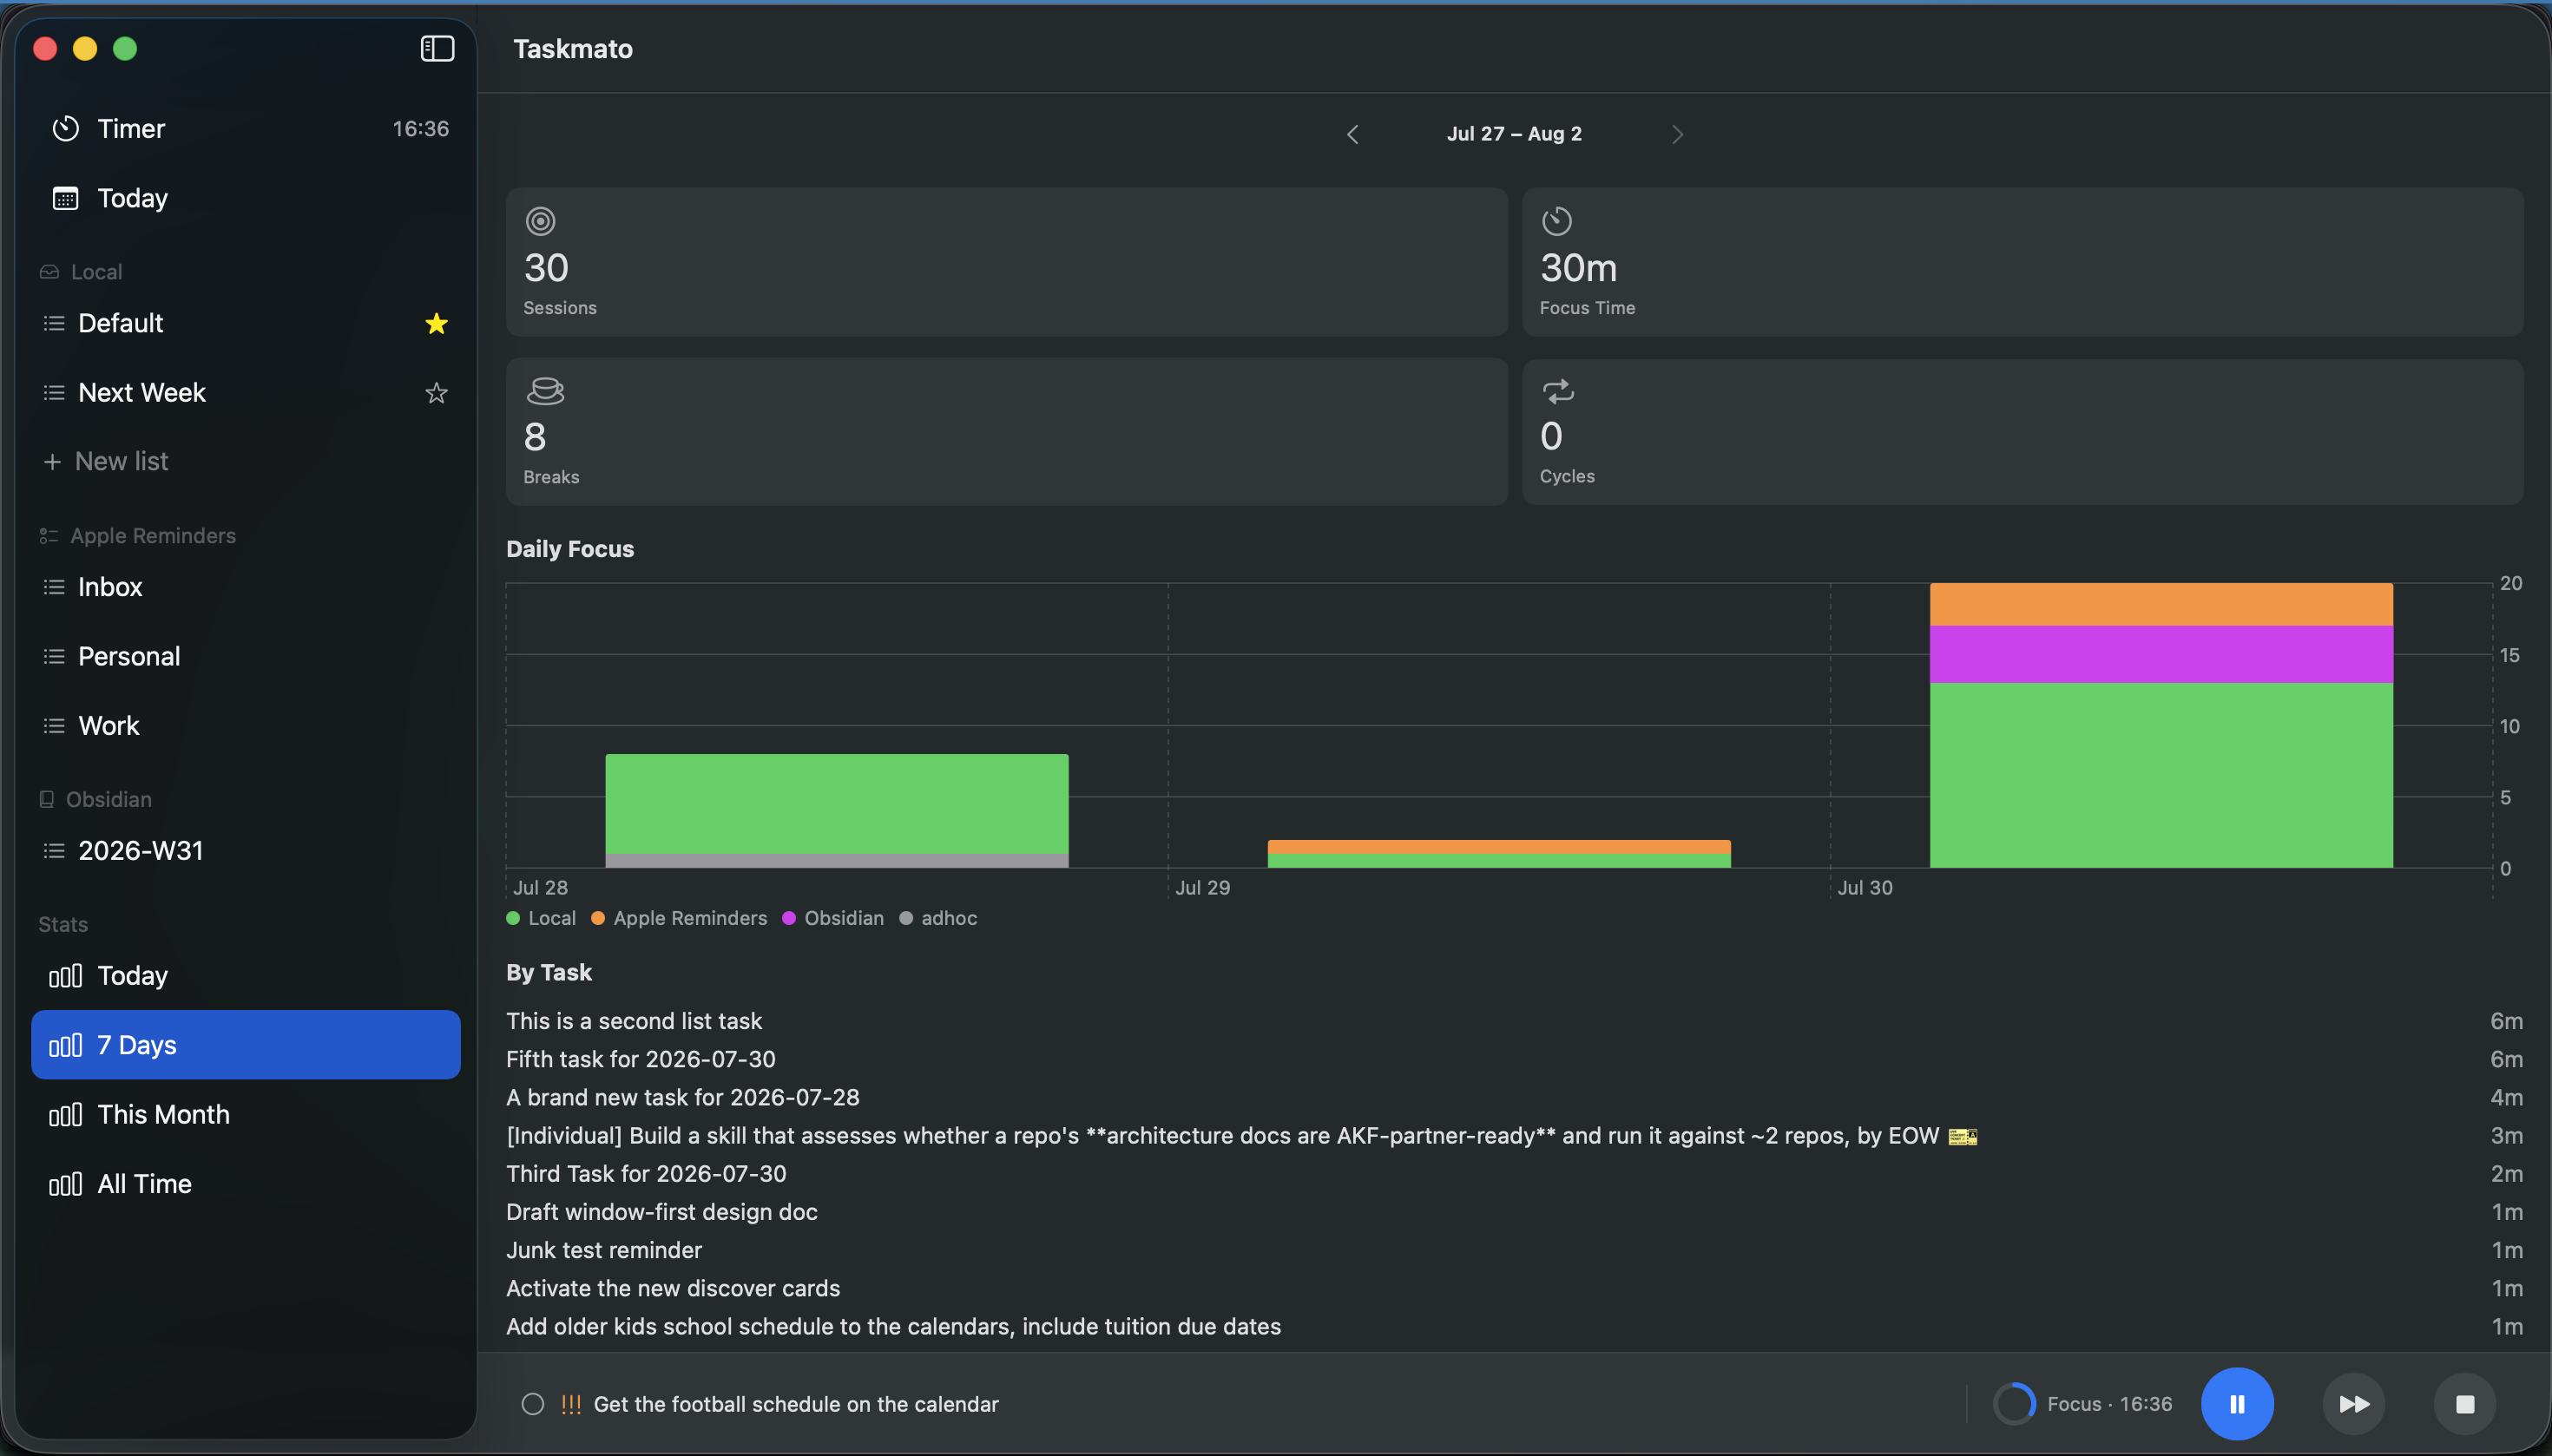Click the Breaks coffee cup icon
2552x1456 pixels.
coord(545,390)
